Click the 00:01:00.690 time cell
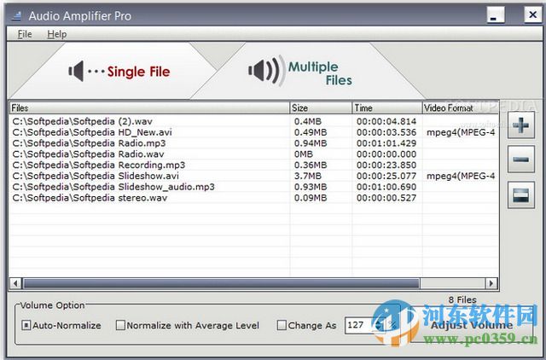This screenshot has height=360, width=546. (x=386, y=187)
